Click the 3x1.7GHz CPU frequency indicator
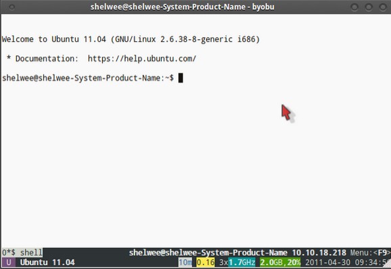Viewport: 391px width, 269px height. 237,262
